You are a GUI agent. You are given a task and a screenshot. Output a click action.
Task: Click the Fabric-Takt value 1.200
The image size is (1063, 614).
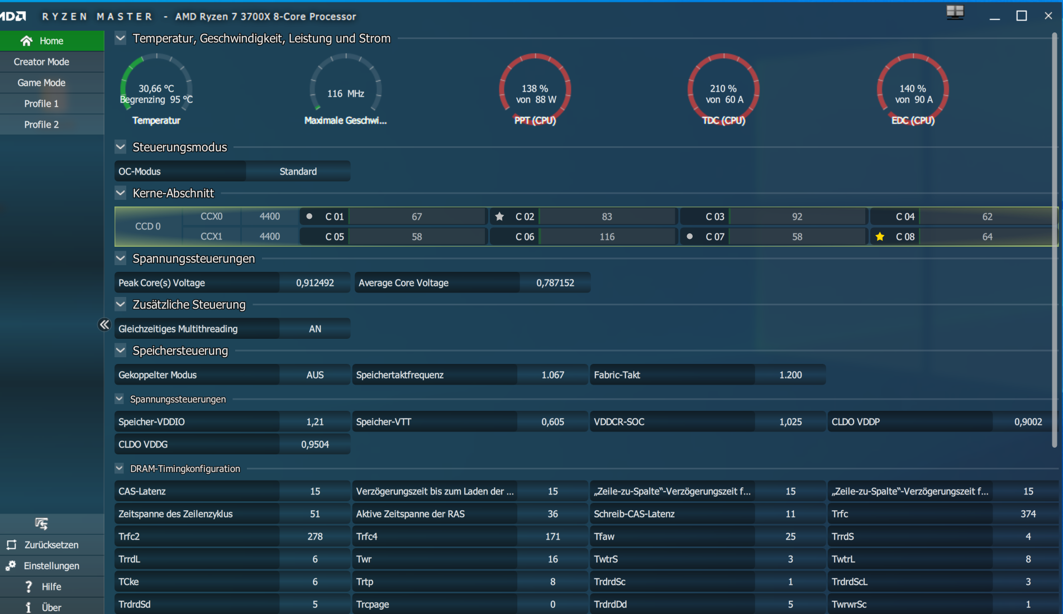click(790, 375)
